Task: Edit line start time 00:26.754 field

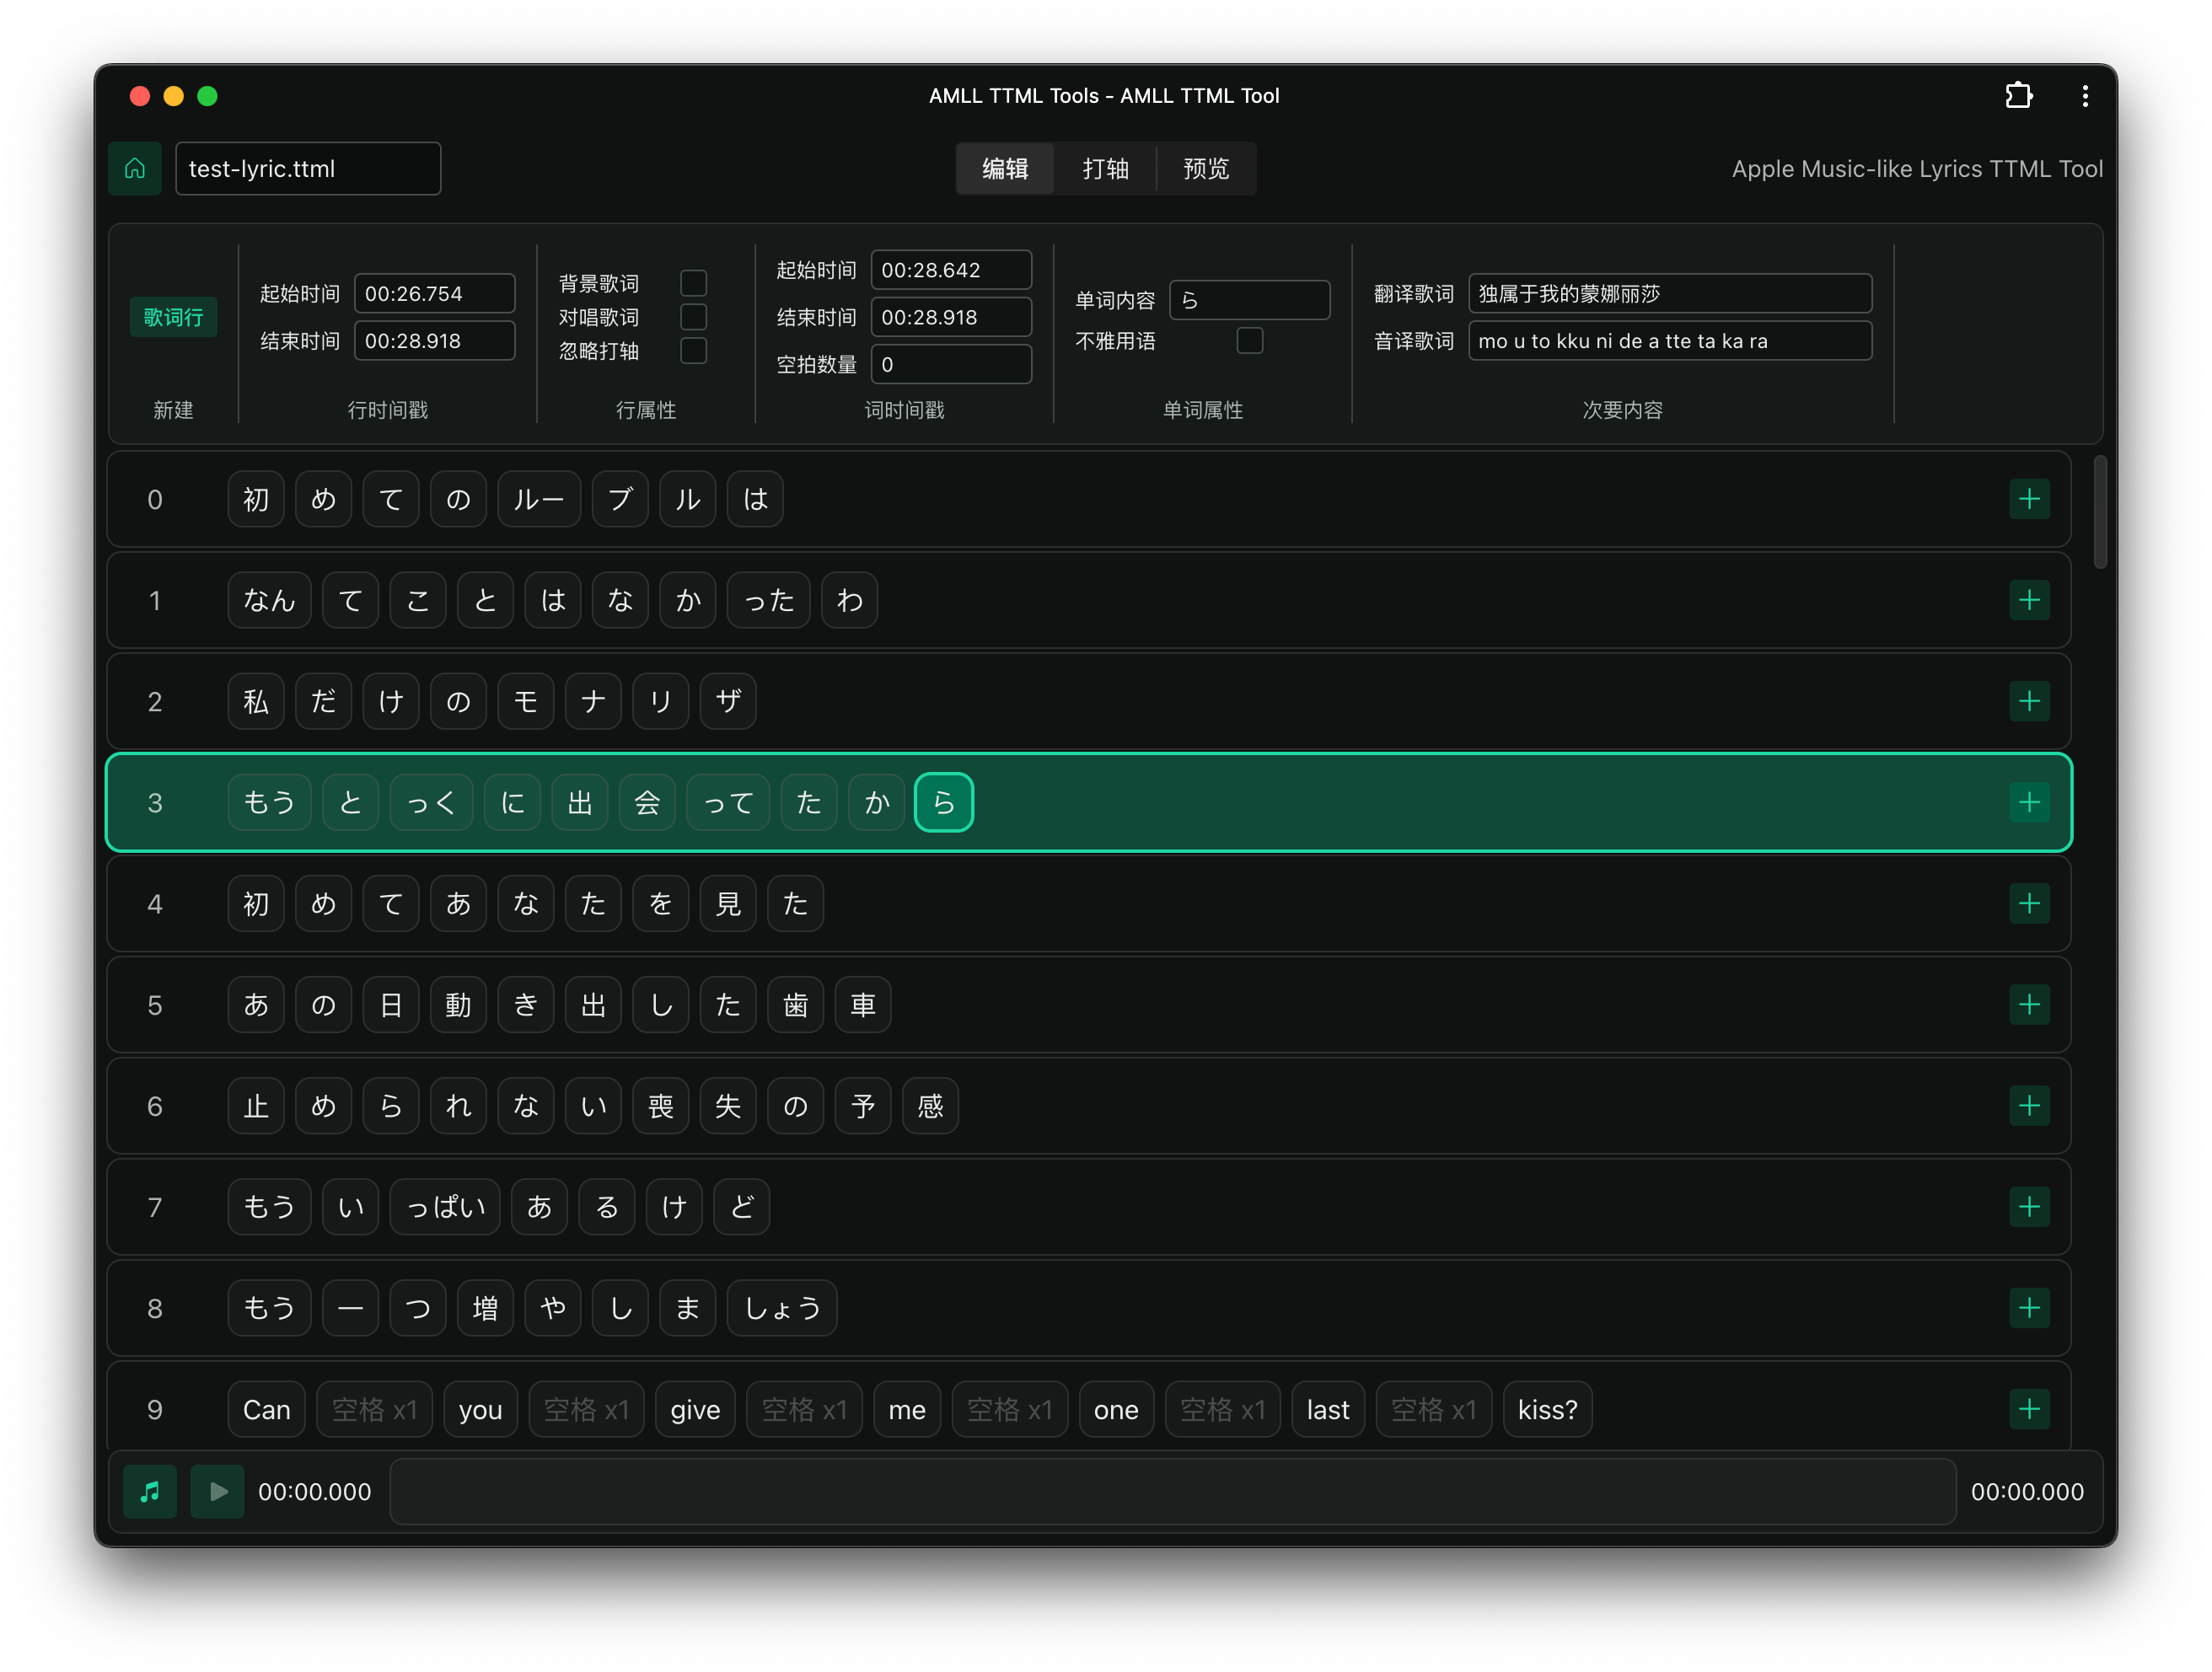Action: point(435,293)
